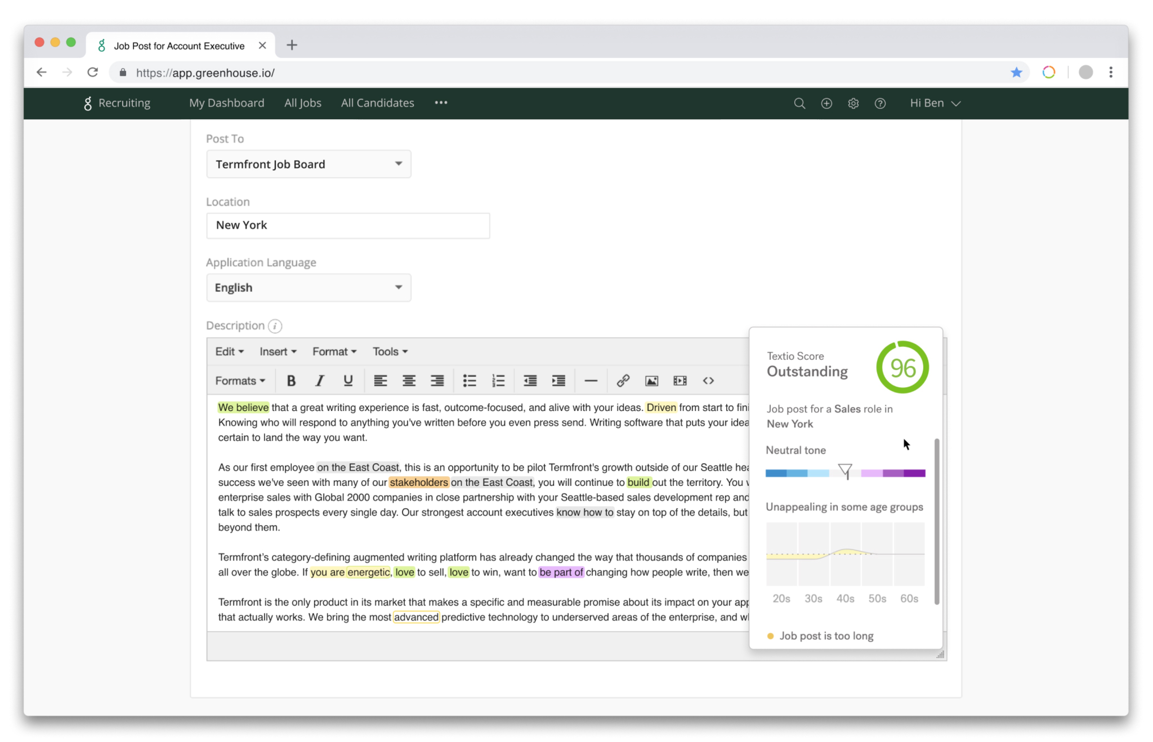Insert a hyperlink using the link icon
Viewport: 1153px width, 742px height.
click(x=623, y=380)
